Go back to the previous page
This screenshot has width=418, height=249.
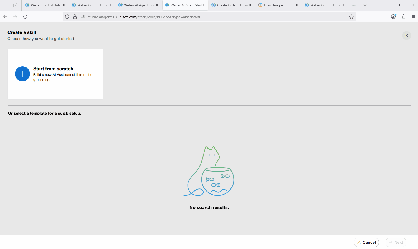[5, 17]
